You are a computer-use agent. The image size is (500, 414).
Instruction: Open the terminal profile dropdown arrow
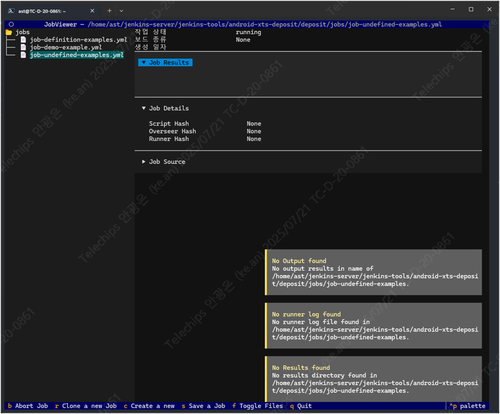122,10
